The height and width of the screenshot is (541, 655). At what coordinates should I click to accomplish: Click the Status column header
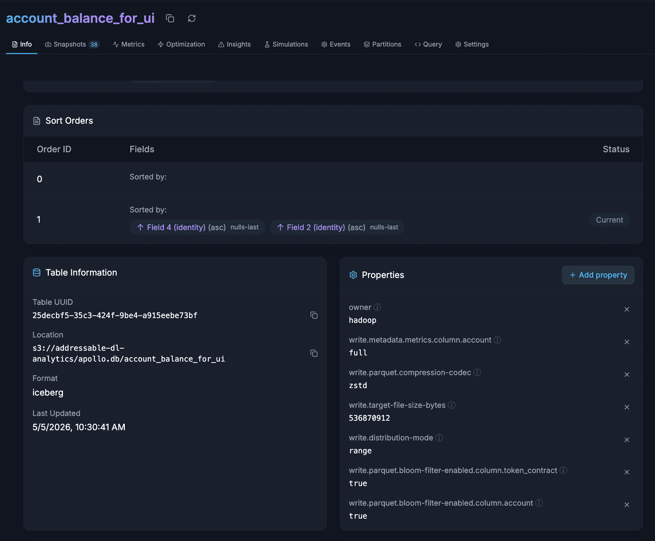point(616,149)
